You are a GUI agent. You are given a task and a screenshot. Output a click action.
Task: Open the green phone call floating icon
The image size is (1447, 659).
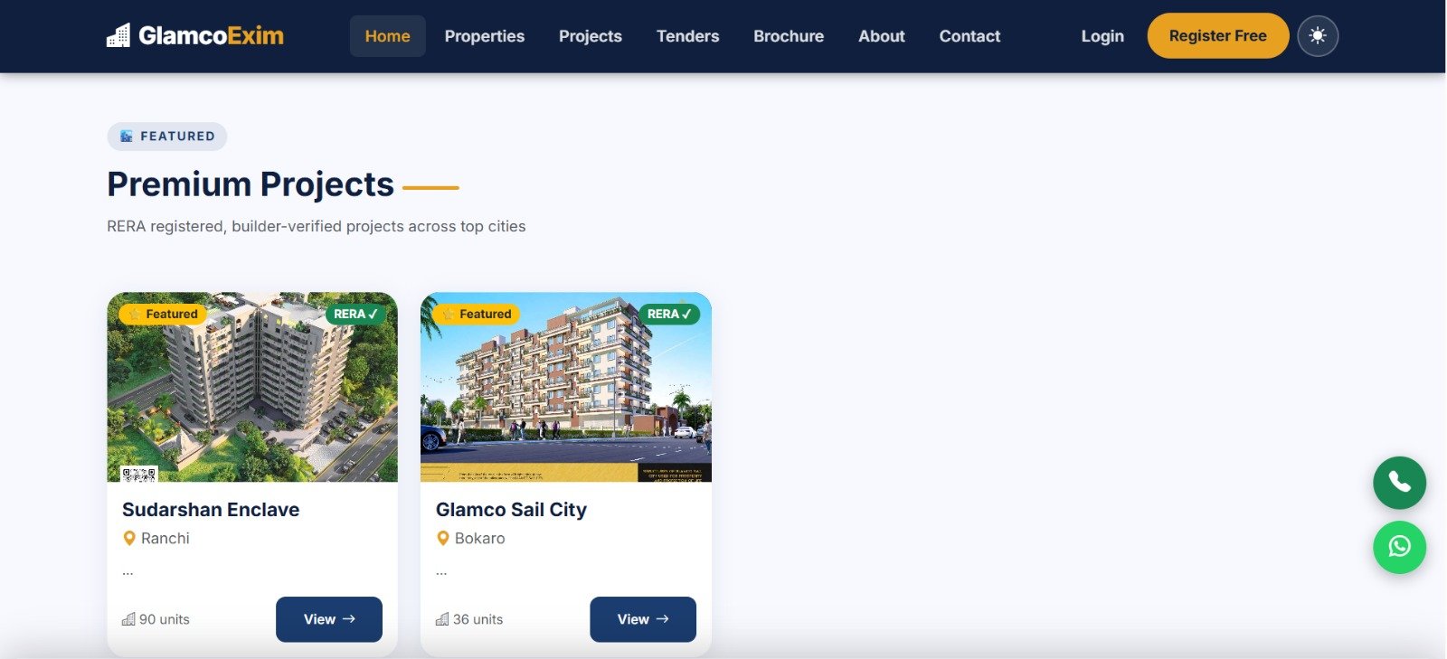click(x=1399, y=483)
